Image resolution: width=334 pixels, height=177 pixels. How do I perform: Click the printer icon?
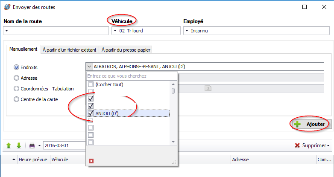(32, 145)
